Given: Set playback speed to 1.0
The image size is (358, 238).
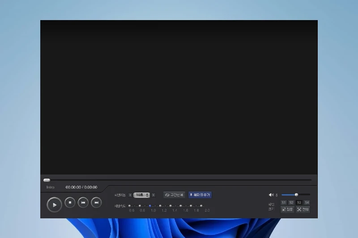Looking at the screenshot, I should coord(150,206).
